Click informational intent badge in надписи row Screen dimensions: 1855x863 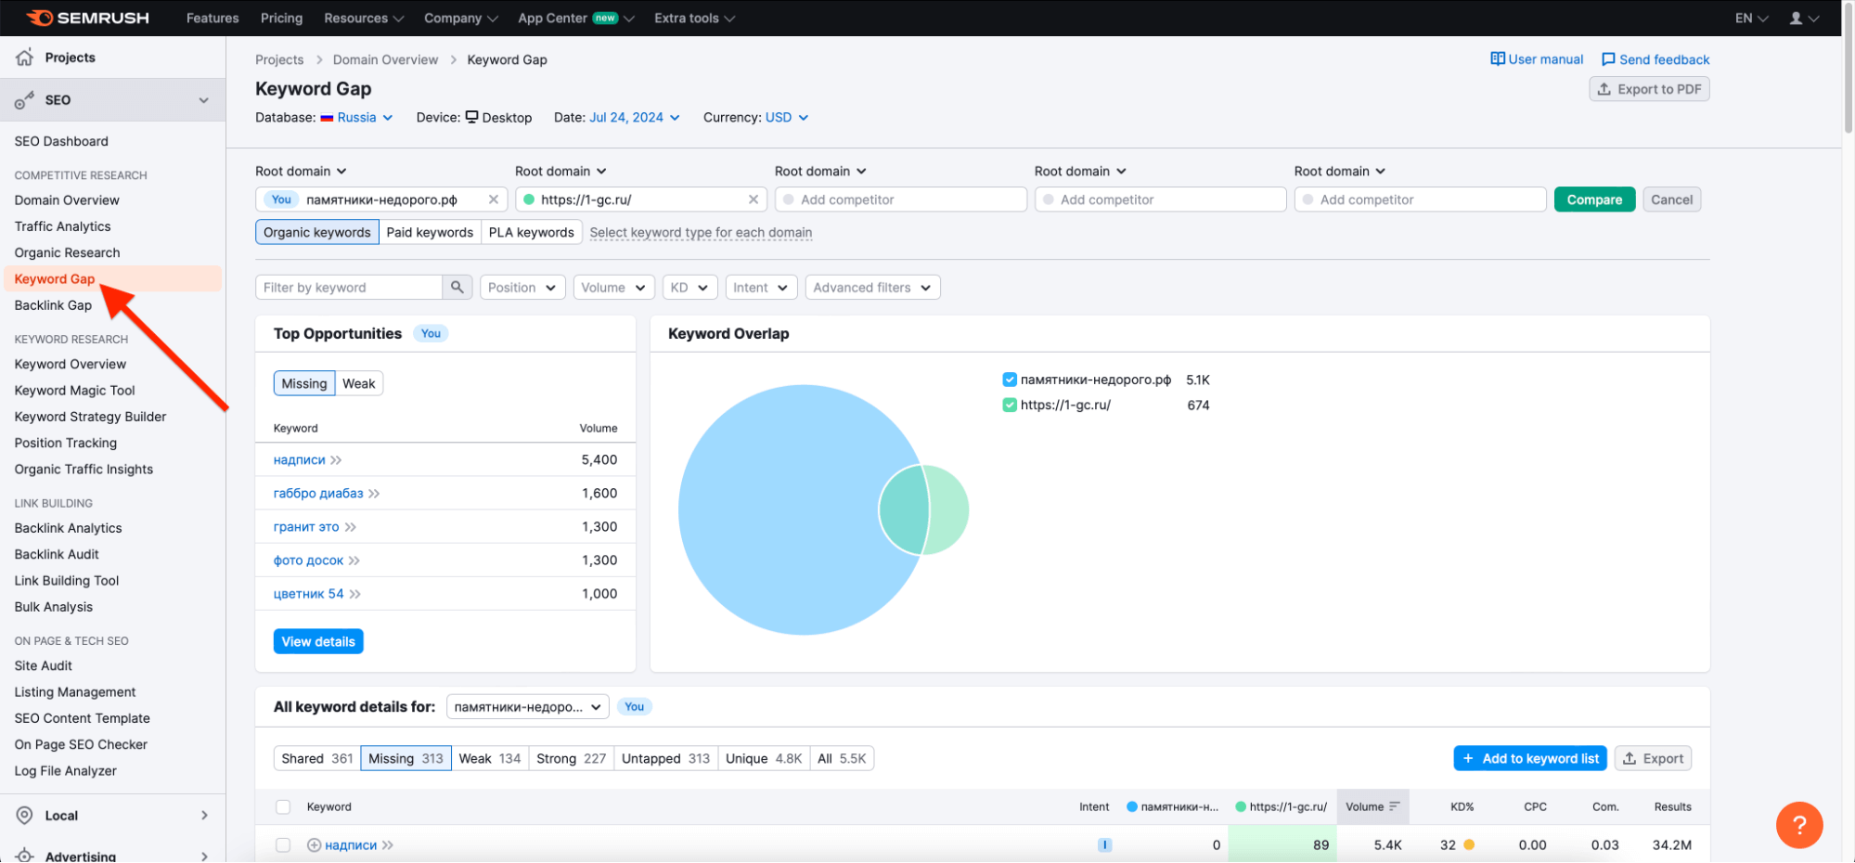1104,845
